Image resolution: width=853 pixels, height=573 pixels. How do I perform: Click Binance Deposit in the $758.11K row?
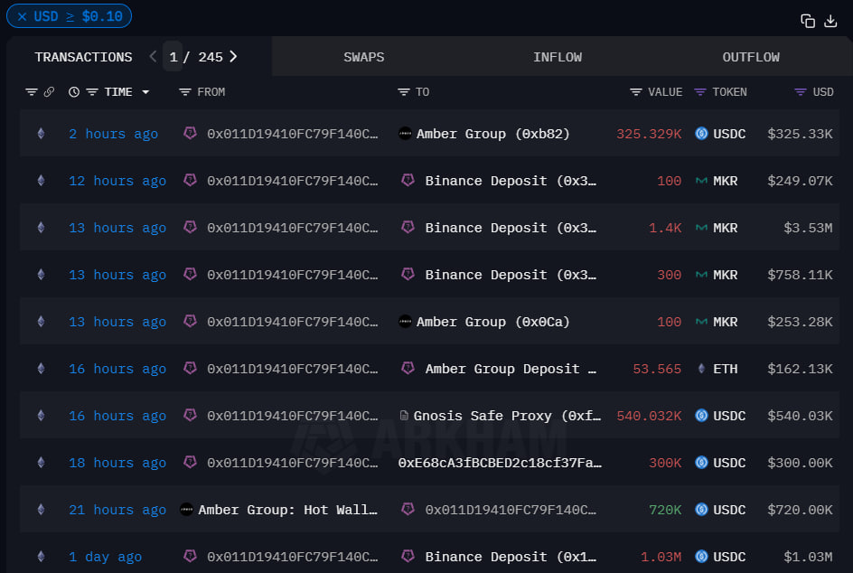511,275
